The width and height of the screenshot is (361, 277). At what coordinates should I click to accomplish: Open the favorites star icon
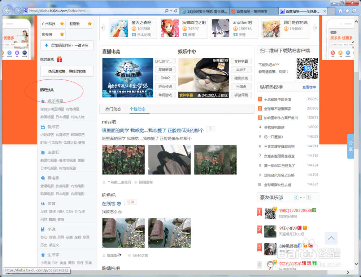click(347, 11)
